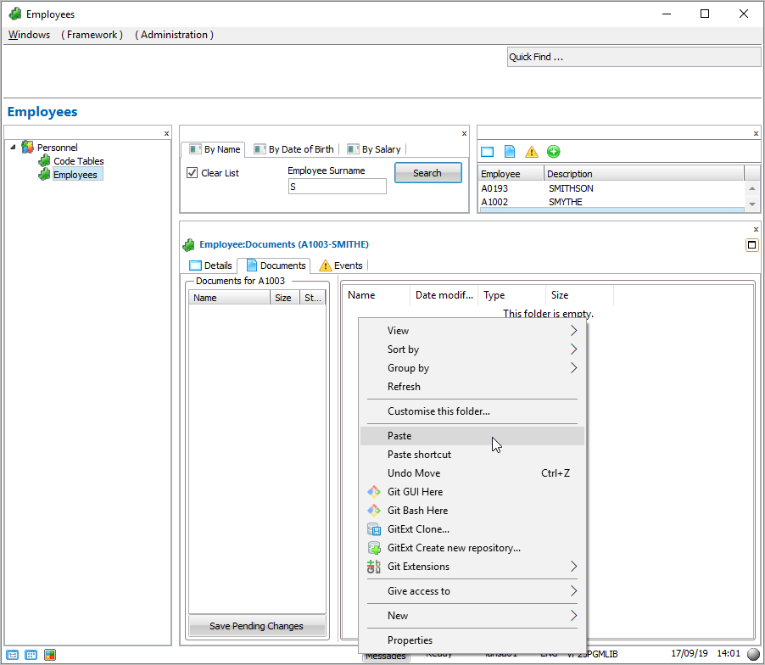Select Paste from the context menu
The image size is (765, 665).
(x=399, y=436)
